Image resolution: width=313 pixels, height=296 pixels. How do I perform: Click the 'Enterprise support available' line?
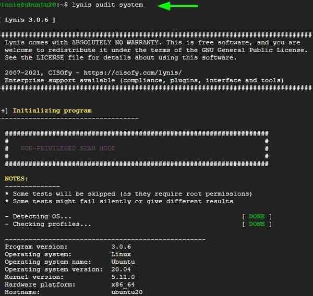tap(144, 80)
